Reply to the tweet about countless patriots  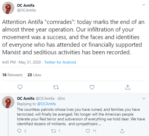pyautogui.click(x=19, y=131)
